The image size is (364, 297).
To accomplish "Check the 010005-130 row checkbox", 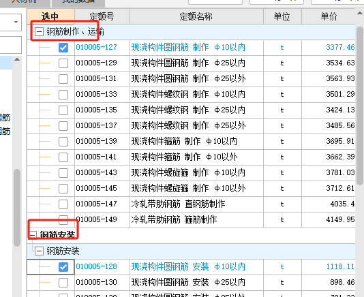I will [x=63, y=283].
